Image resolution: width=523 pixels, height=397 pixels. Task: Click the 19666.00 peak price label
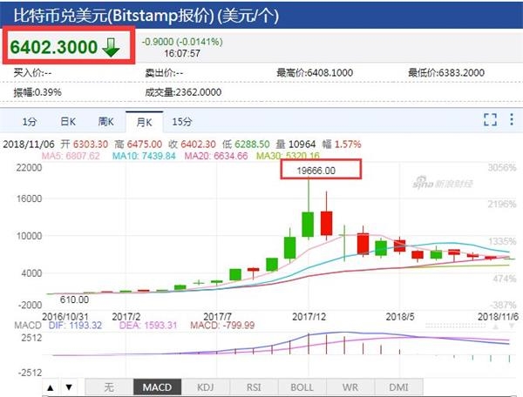tap(316, 171)
